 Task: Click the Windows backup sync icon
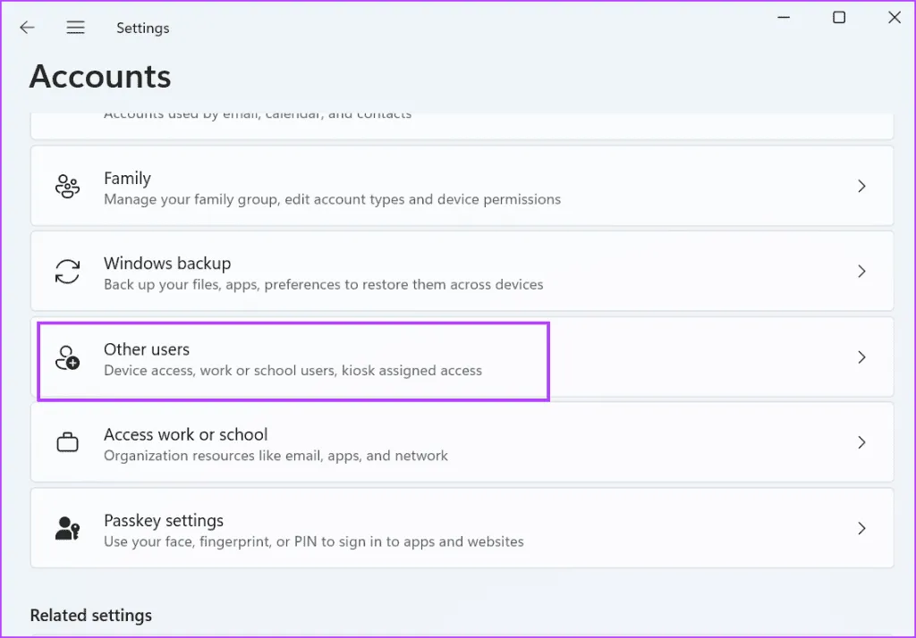[x=68, y=272]
